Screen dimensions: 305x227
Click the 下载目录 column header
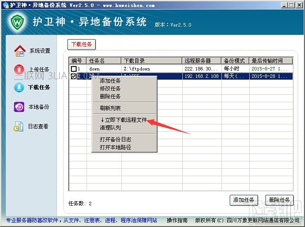[x=152, y=60]
